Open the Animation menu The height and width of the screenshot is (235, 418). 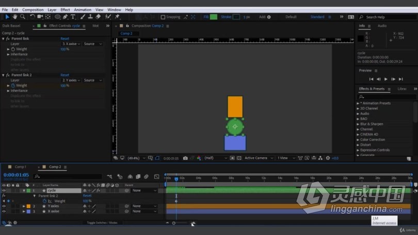click(x=83, y=10)
